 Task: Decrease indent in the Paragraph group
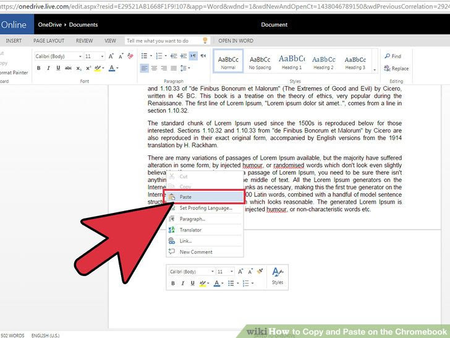pyautogui.click(x=174, y=56)
